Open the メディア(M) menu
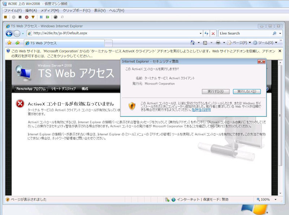The height and width of the screenshot is (215, 289). tap(50, 10)
